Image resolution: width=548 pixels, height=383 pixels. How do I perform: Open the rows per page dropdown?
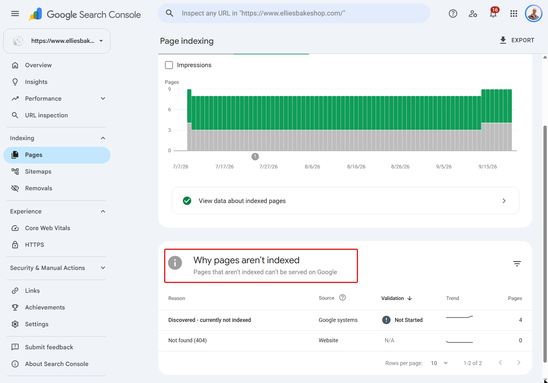tap(440, 363)
